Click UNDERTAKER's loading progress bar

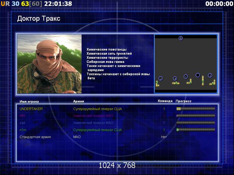(196, 109)
